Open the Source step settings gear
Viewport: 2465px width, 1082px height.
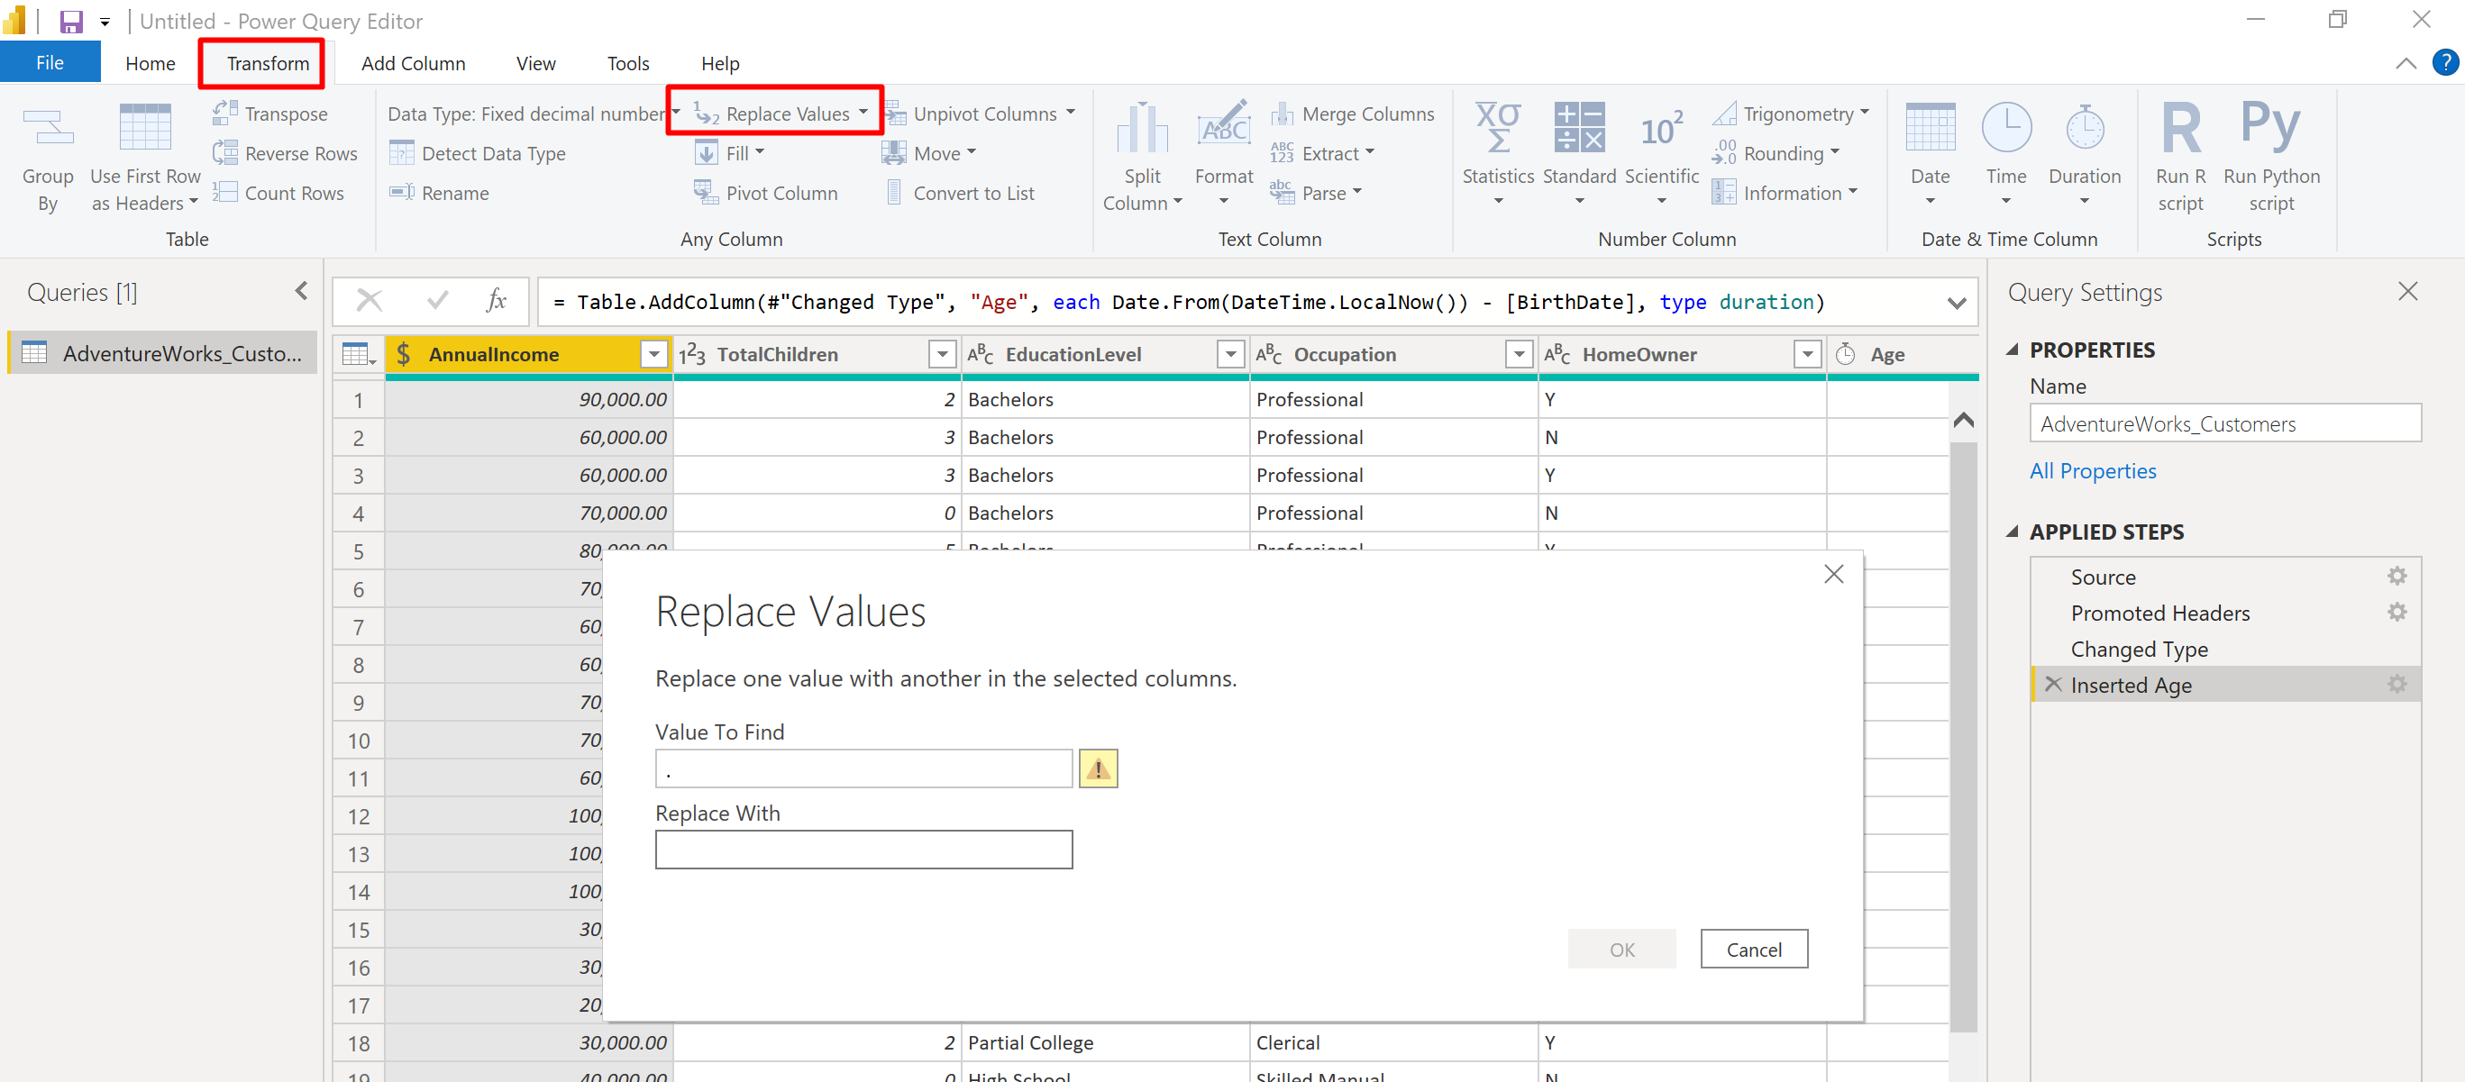tap(2397, 576)
